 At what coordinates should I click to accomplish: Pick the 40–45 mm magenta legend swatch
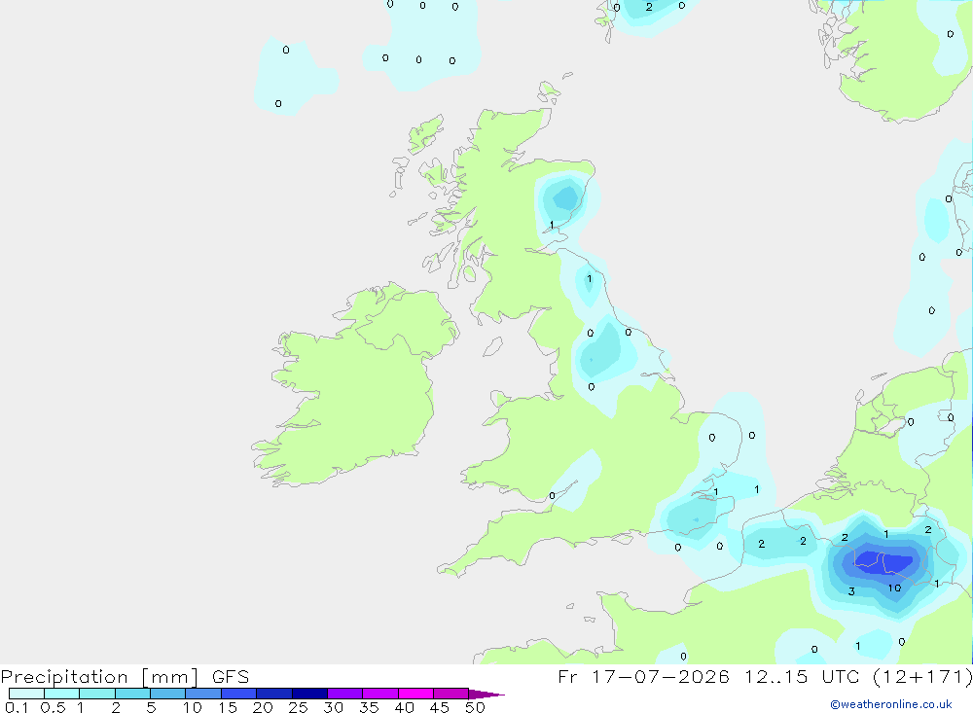click(x=415, y=694)
